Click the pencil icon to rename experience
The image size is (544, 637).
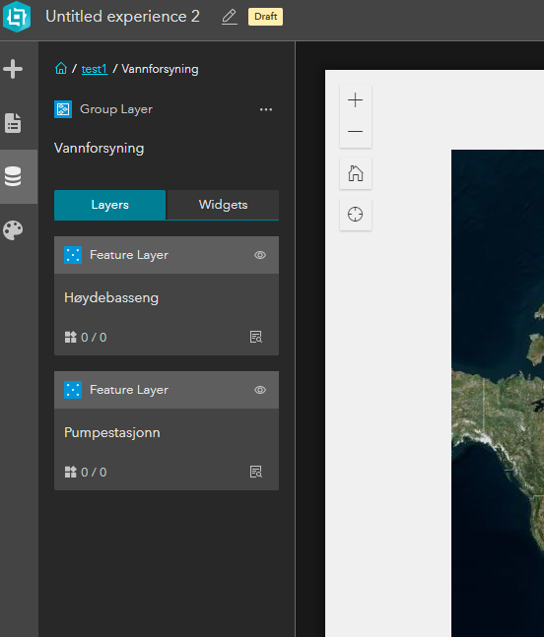[x=230, y=17]
